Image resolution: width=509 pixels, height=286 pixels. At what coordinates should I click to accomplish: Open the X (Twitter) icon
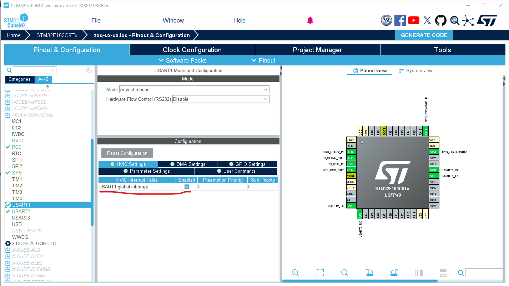click(427, 20)
